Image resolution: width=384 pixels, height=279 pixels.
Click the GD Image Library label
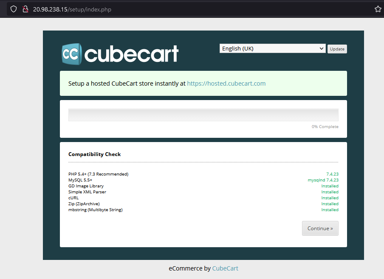pos(86,186)
